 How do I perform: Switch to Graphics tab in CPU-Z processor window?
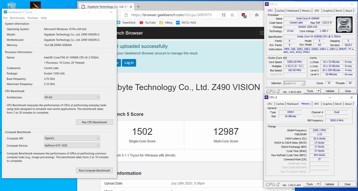(x=328, y=11)
